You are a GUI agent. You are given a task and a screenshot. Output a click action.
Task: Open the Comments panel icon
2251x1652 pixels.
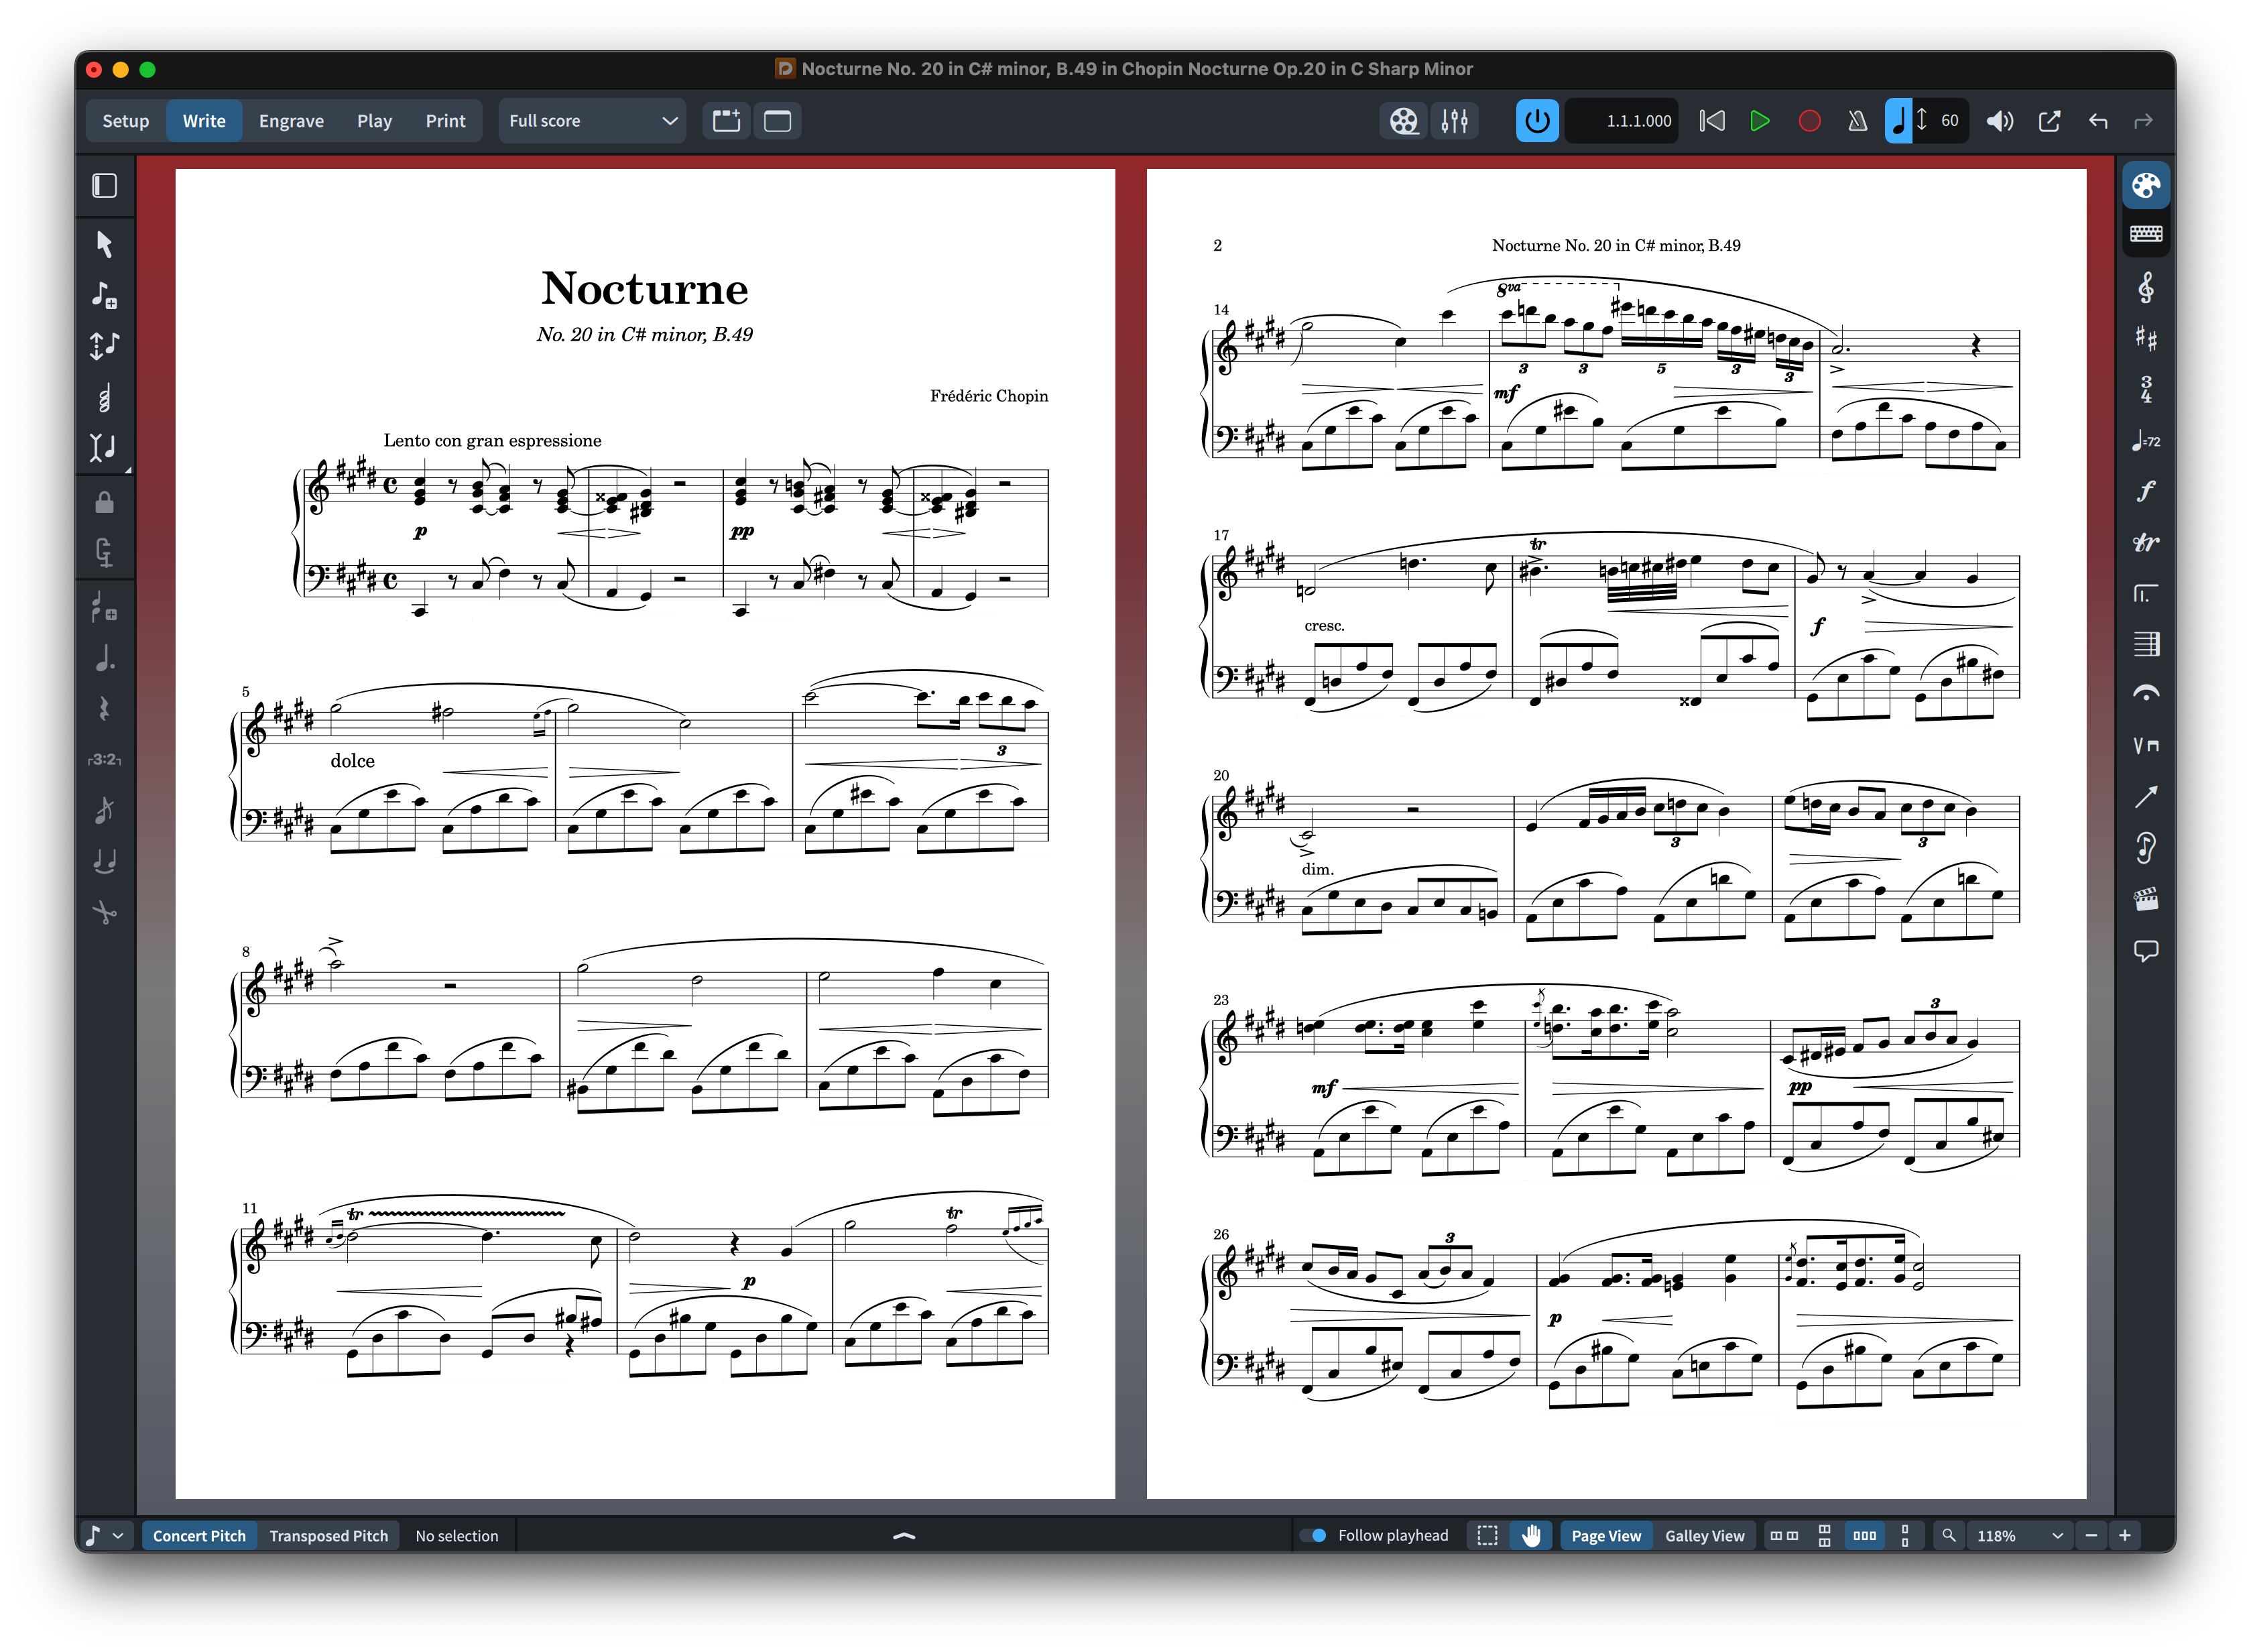click(x=2145, y=950)
